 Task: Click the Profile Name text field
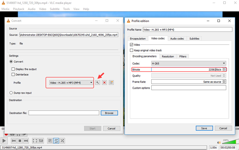click(188, 29)
